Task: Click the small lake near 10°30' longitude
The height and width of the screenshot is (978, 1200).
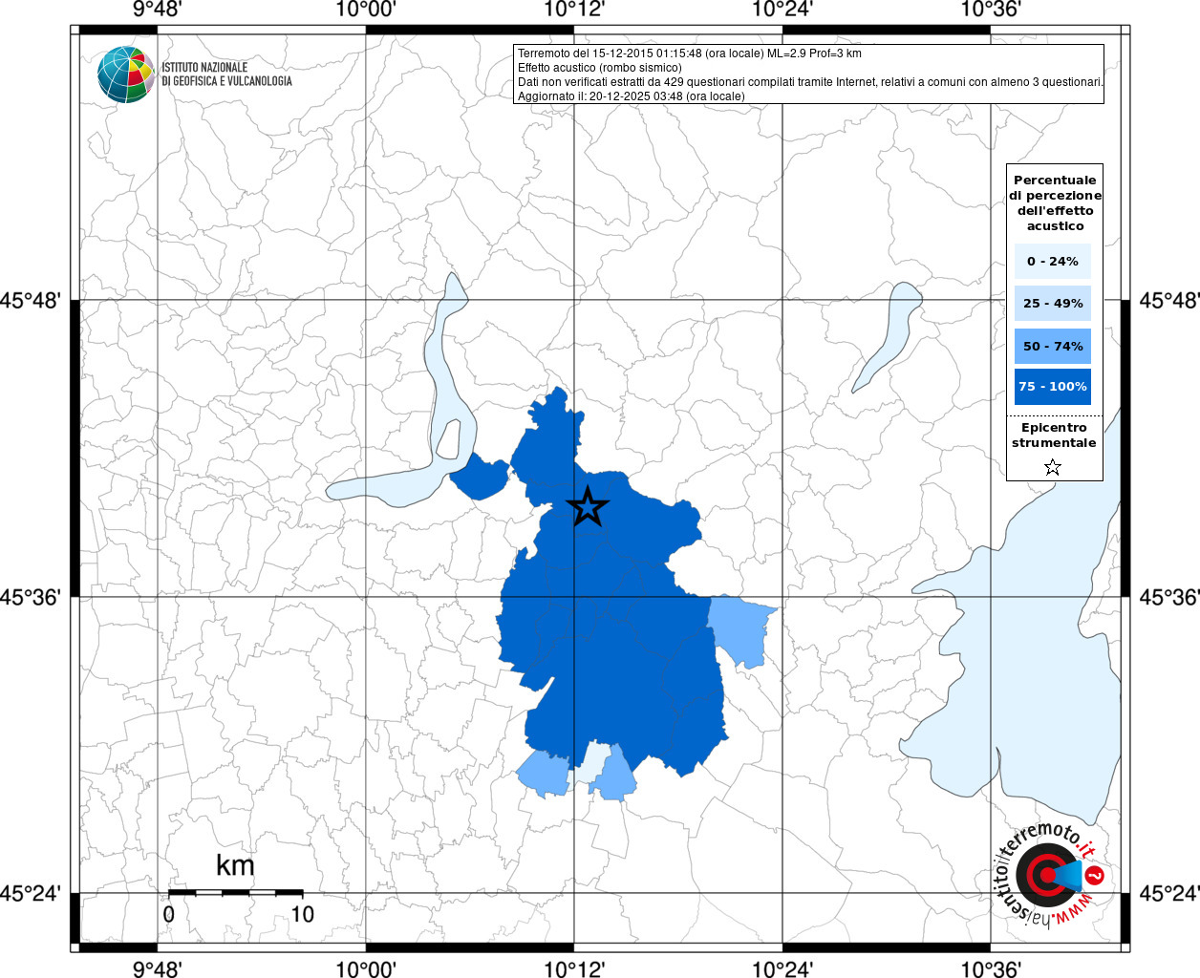Action: point(889,334)
